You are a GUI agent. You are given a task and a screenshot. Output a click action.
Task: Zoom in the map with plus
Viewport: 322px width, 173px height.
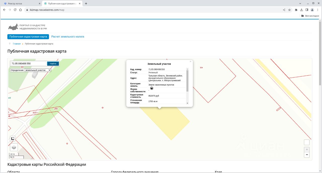pyautogui.click(x=307, y=149)
